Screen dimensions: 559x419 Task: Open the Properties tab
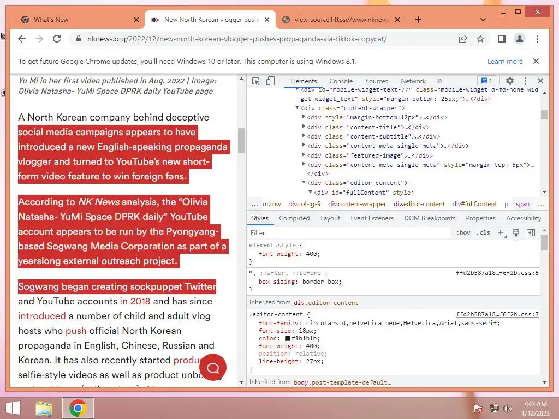pos(480,218)
